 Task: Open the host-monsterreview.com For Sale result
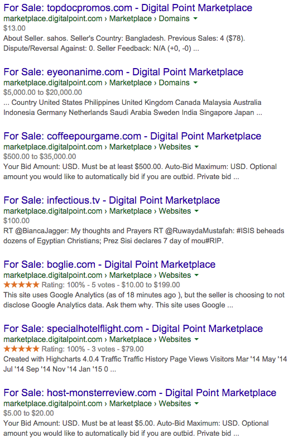tap(140, 393)
